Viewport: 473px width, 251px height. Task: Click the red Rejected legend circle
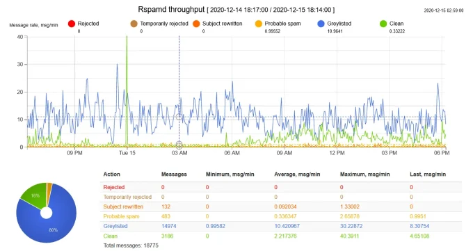(x=72, y=24)
